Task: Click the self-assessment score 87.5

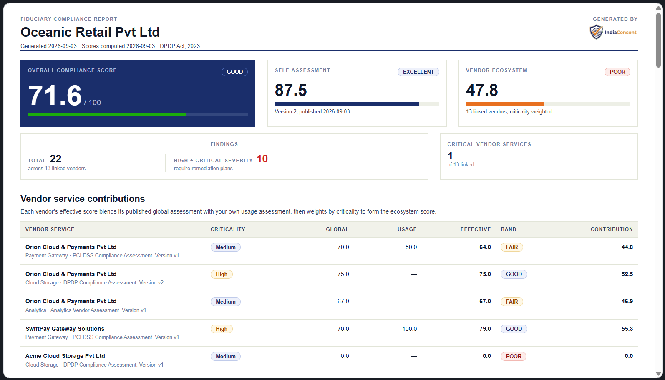Action: tap(291, 90)
